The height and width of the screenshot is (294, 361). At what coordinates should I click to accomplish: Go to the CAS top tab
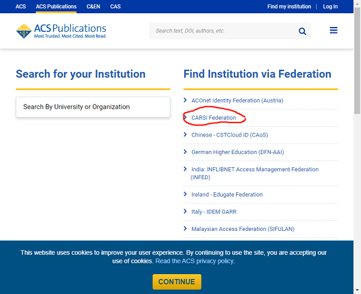(116, 7)
